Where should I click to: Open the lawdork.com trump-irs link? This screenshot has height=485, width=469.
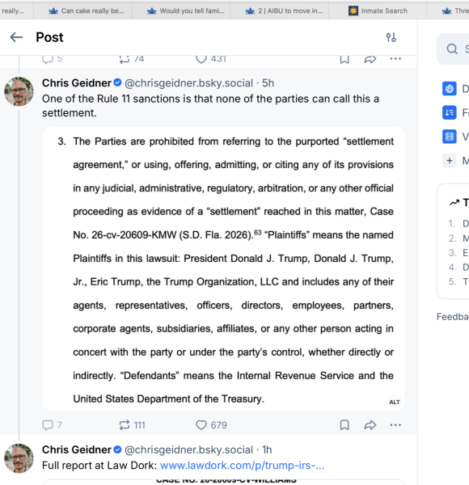pos(242,466)
